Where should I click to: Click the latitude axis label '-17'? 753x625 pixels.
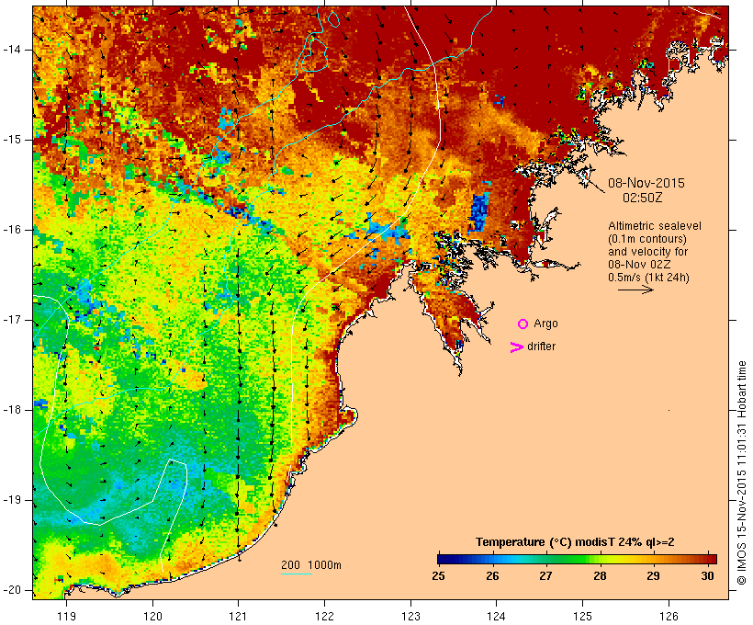[x=11, y=320]
